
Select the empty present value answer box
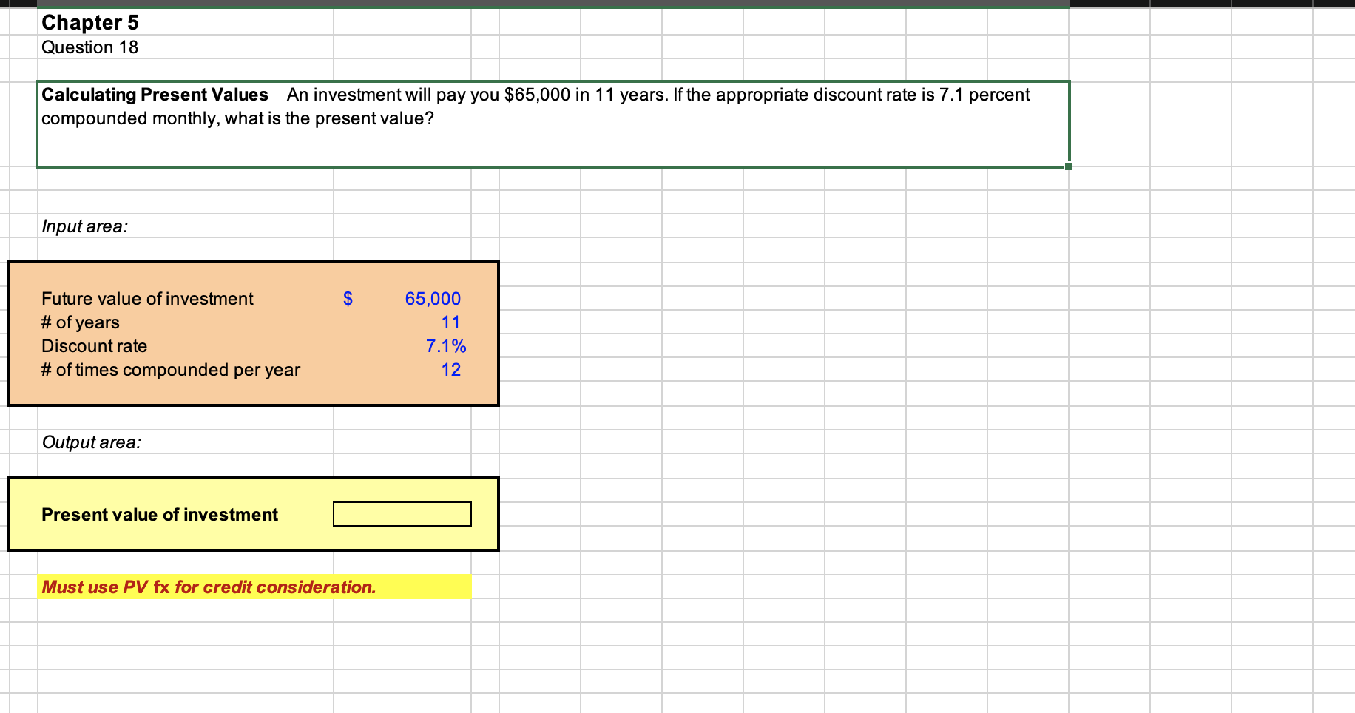[402, 513]
